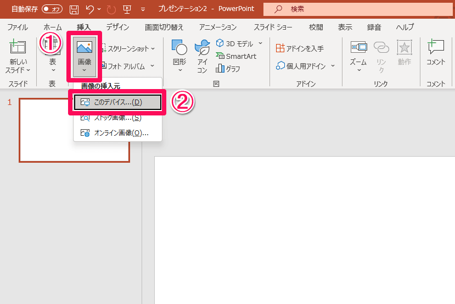
Task: Click the Save floppy disk icon
Action: [x=74, y=9]
